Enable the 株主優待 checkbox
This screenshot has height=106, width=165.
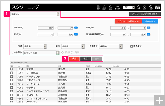(x=131, y=46)
